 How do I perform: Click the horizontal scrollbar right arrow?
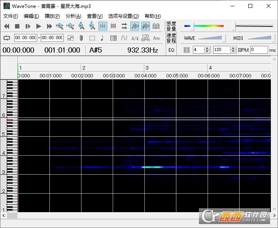pyautogui.click(x=274, y=216)
